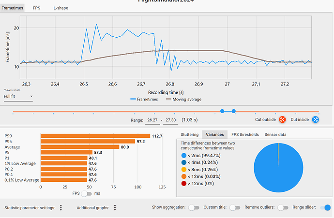Switch to the L-shape tab
The width and height of the screenshot is (334, 218).
coord(61,8)
